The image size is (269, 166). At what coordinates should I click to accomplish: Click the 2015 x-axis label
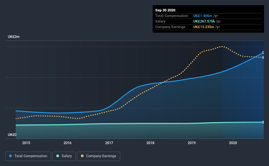26,143
